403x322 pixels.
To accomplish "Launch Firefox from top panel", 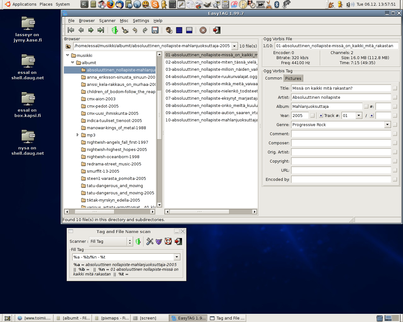I will (111, 4).
